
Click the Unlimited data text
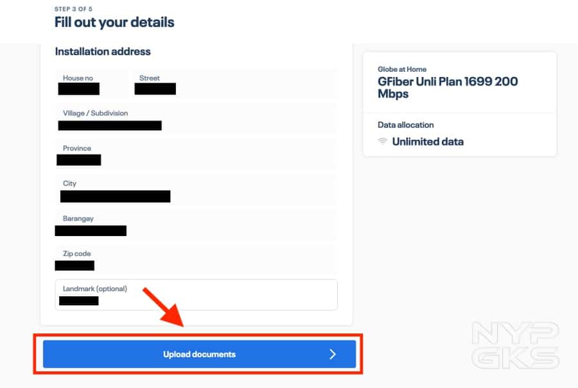pyautogui.click(x=428, y=142)
